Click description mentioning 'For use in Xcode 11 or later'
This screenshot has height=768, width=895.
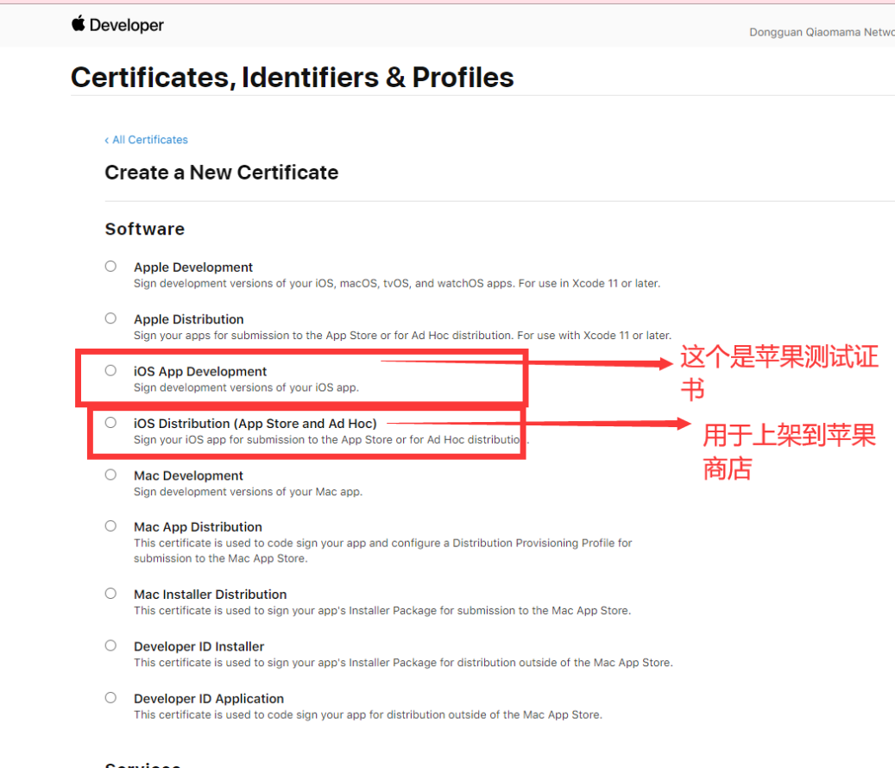click(397, 284)
